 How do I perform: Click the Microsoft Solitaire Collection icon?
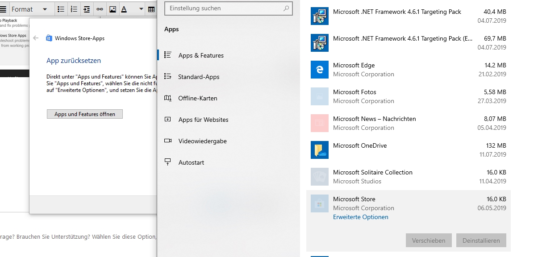click(x=320, y=177)
